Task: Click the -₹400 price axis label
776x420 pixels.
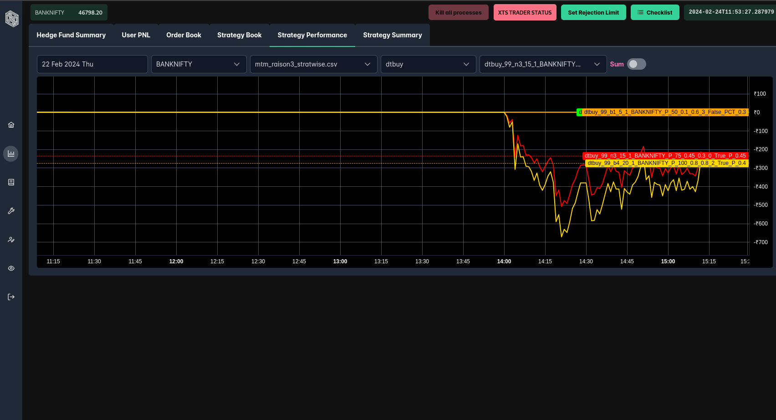Action: click(761, 187)
